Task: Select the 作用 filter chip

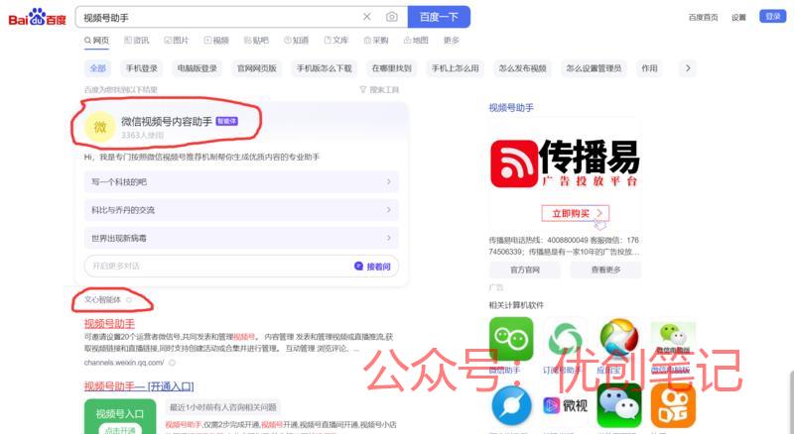Action: tap(649, 68)
